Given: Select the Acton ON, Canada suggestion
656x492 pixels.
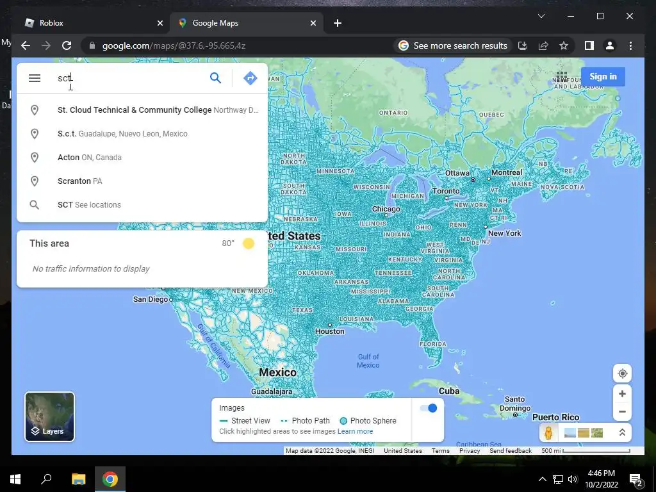Looking at the screenshot, I should tap(142, 158).
